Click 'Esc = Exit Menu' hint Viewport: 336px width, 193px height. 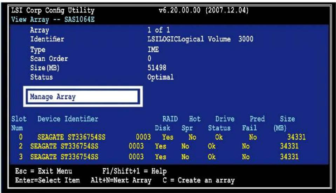pyautogui.click(x=43, y=171)
